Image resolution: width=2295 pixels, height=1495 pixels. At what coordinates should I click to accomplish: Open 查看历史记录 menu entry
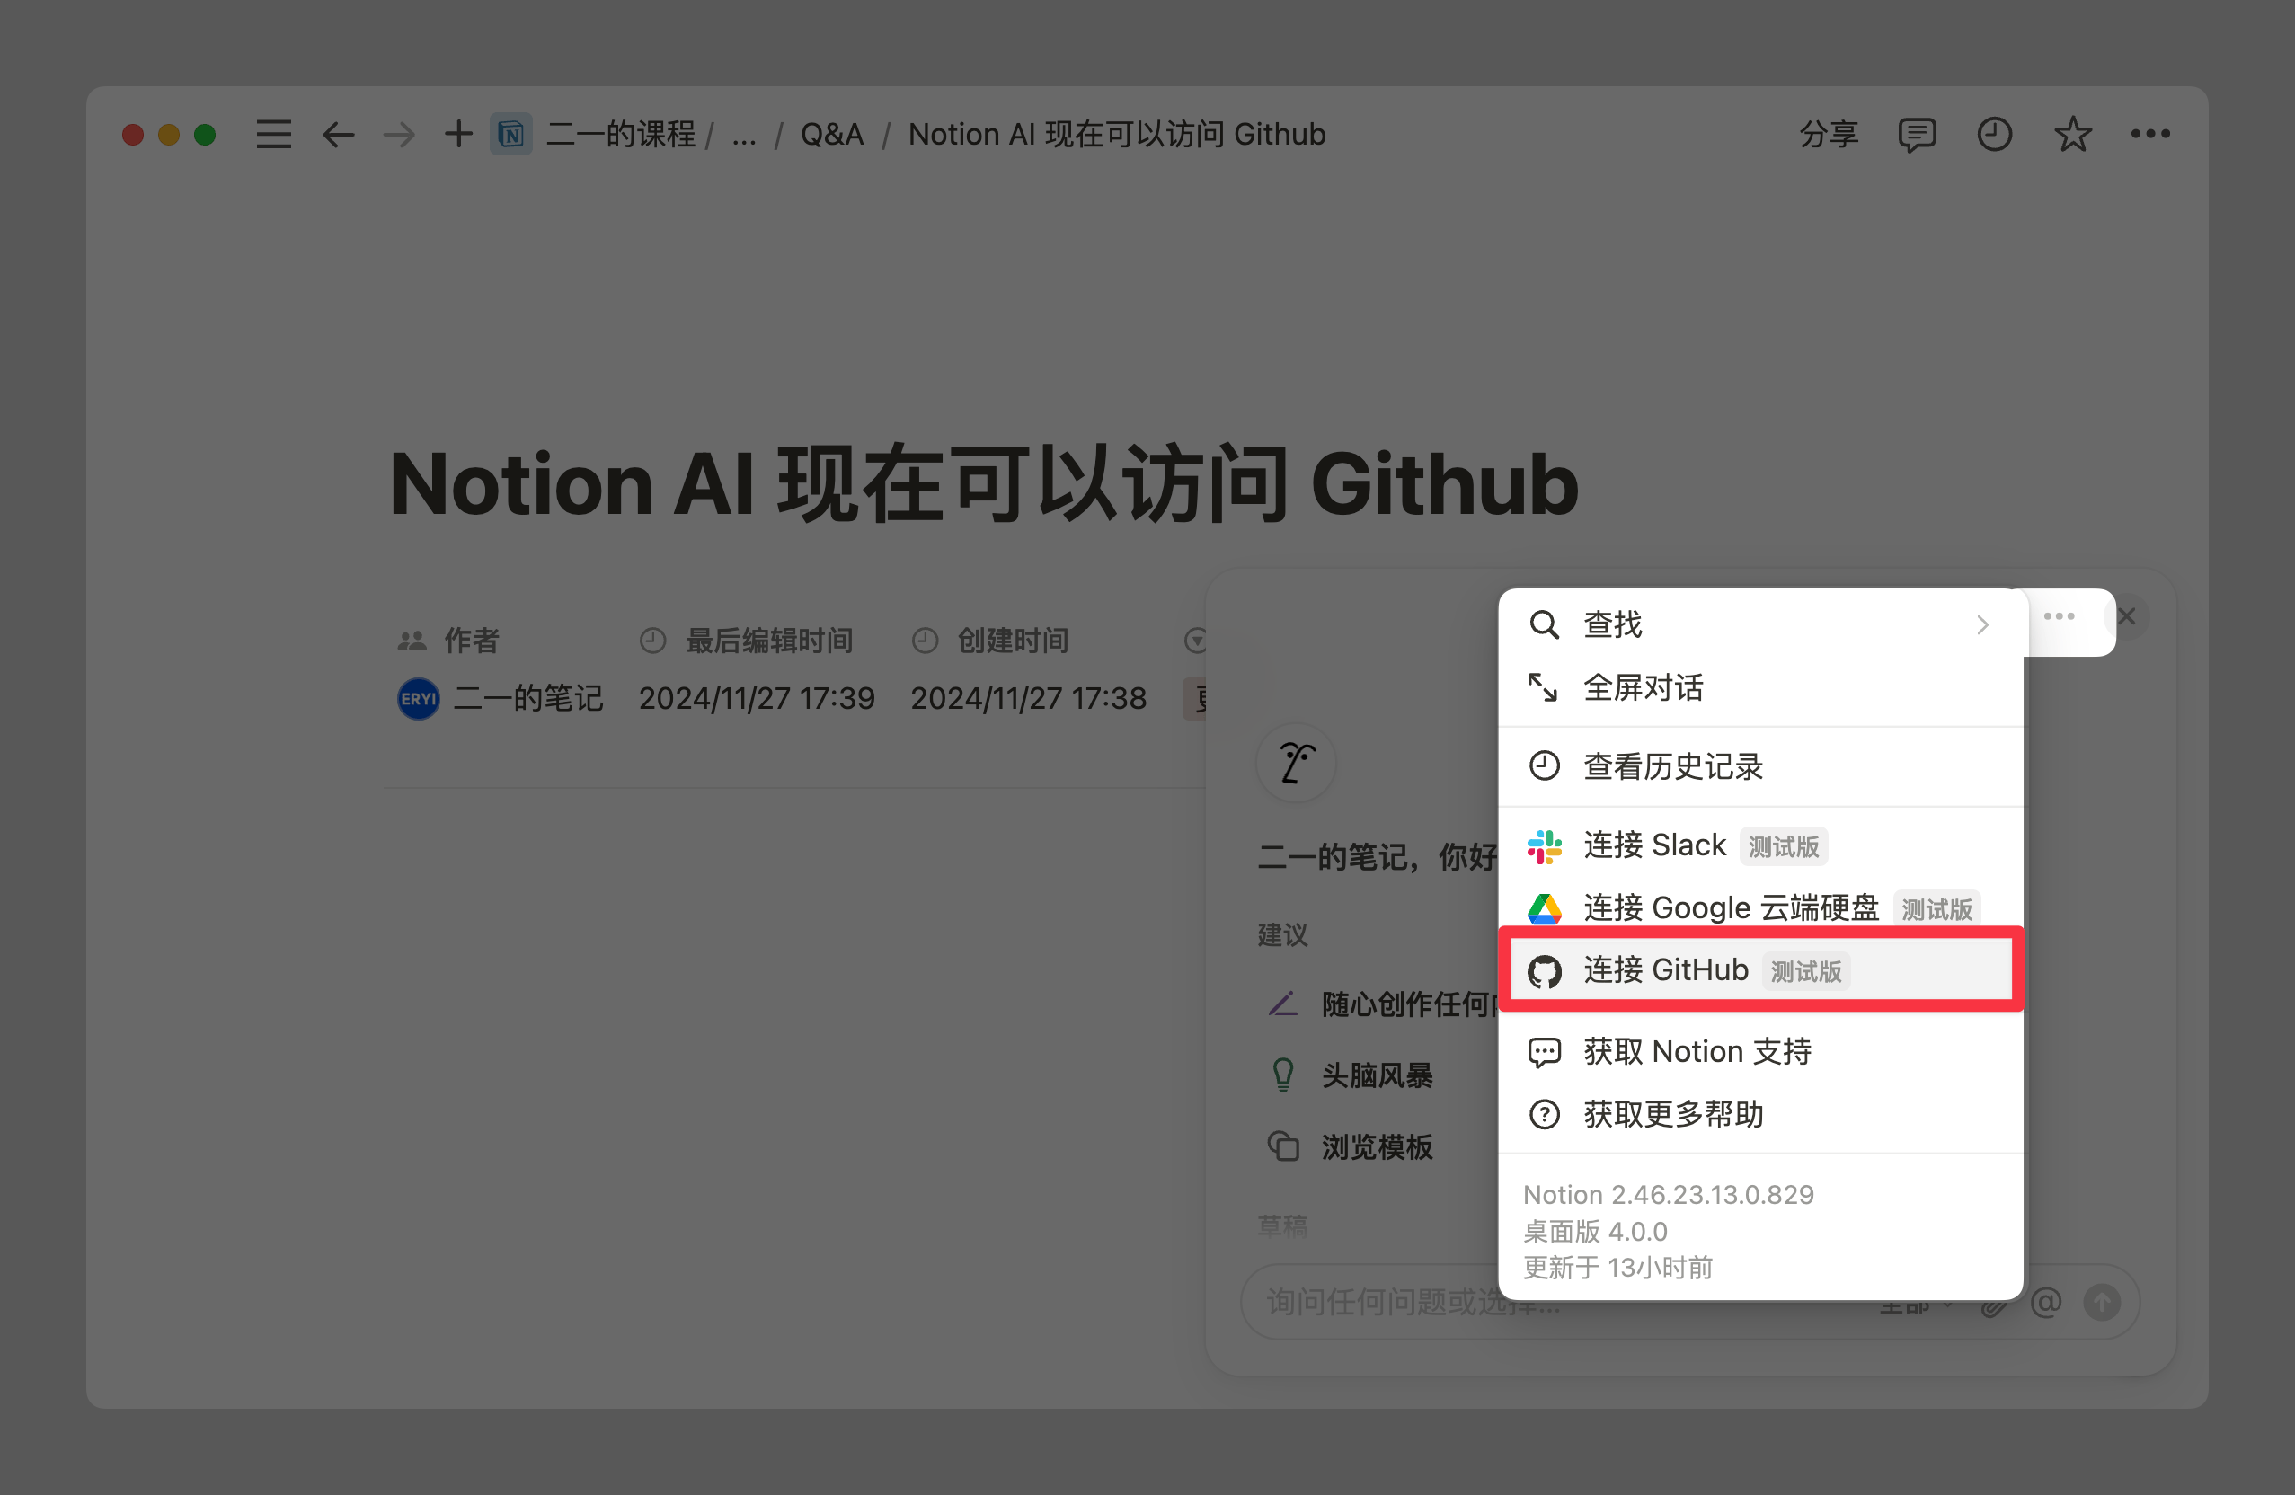pyautogui.click(x=1672, y=766)
